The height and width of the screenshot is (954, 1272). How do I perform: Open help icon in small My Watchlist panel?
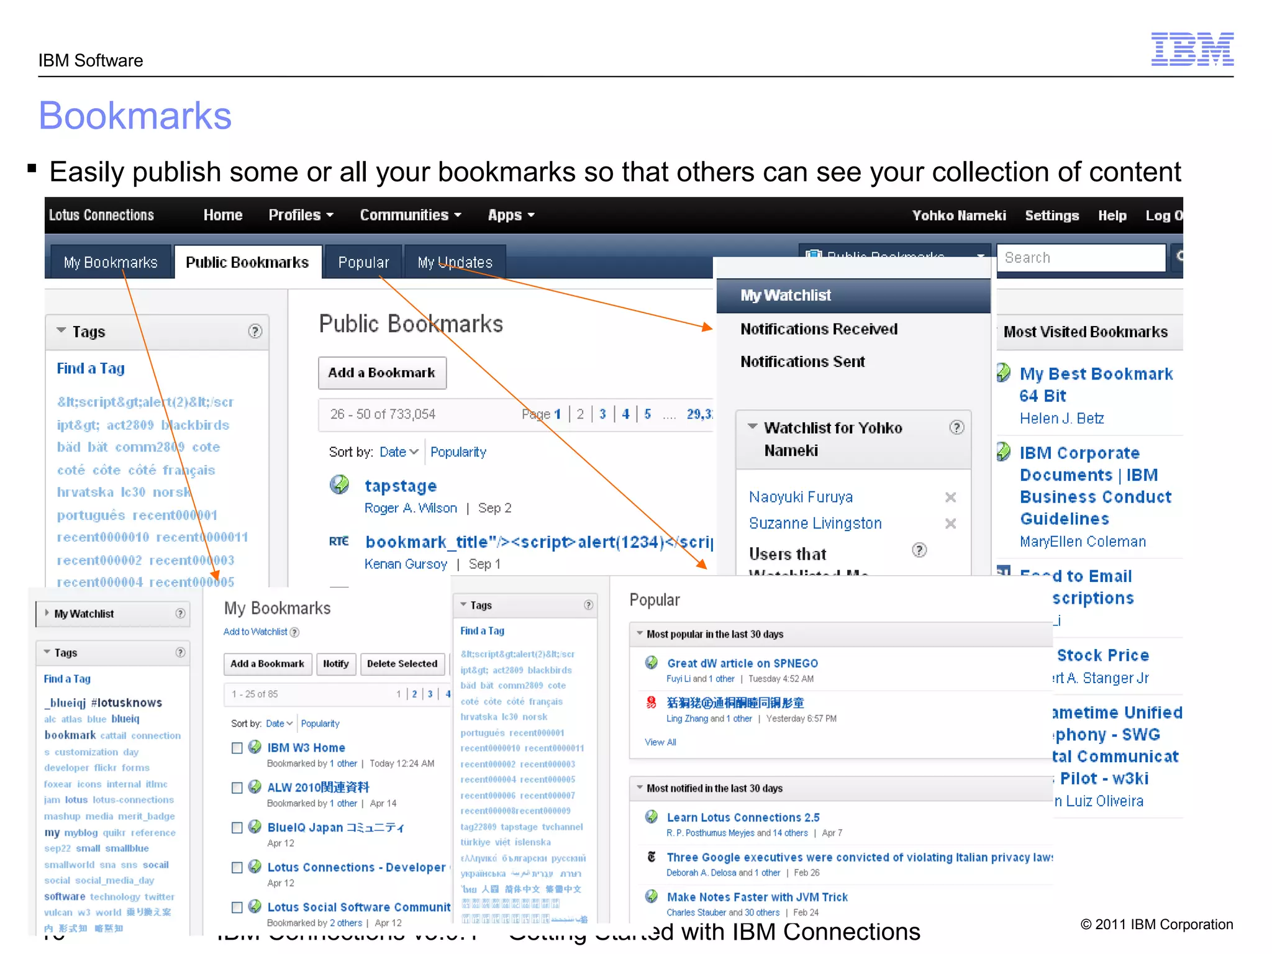tap(180, 614)
